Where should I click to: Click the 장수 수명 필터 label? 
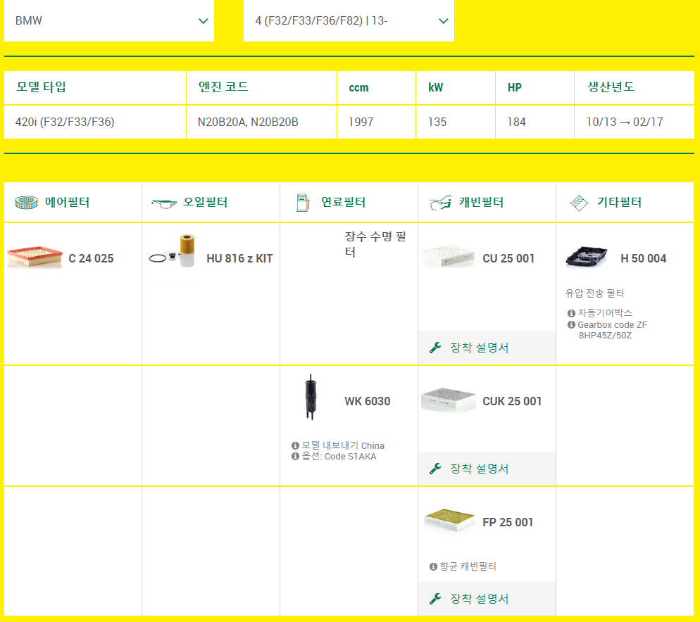click(375, 244)
